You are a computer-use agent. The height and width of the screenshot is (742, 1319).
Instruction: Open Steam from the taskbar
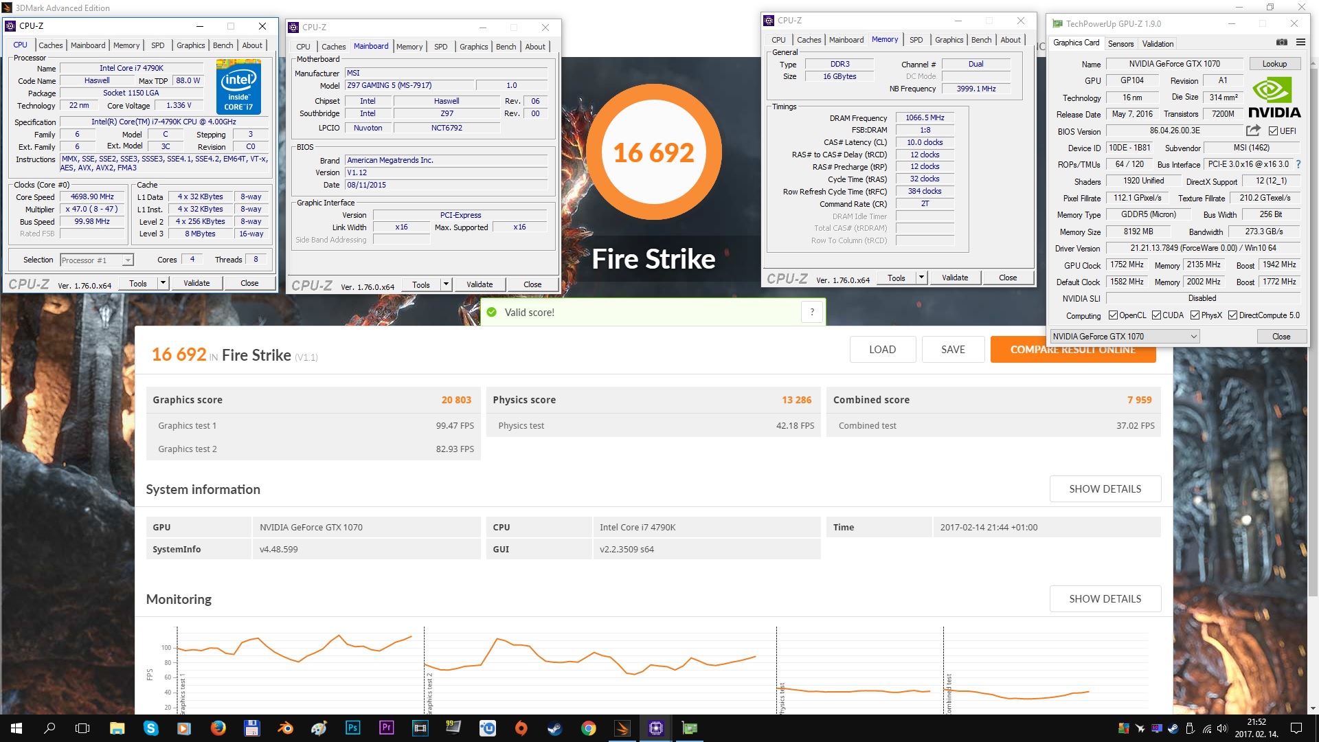[554, 728]
